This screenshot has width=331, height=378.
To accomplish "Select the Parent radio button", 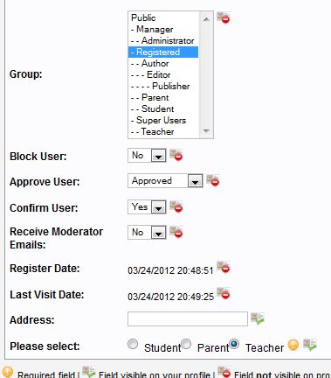I will (x=186, y=344).
